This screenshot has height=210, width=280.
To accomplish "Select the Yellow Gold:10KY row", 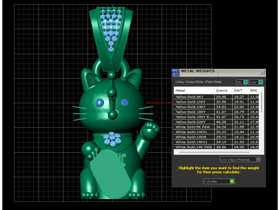I will click(x=216, y=101).
